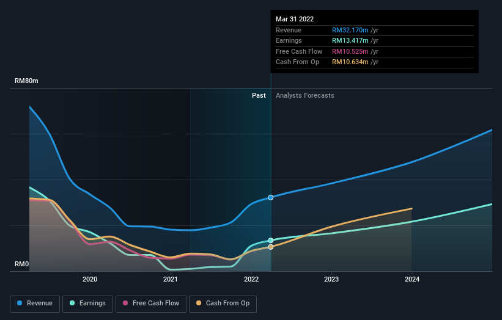Toggle the Revenue legend button

pyautogui.click(x=35, y=304)
